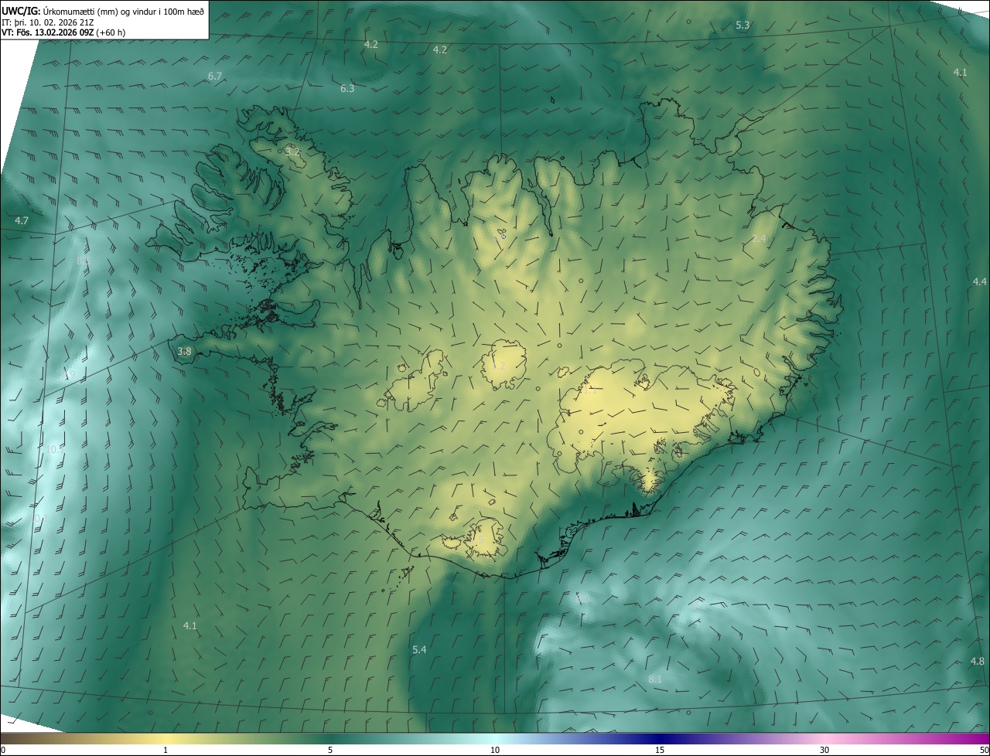
Task: Click the small Grímsey island outline north of Iceland
Action: coord(553,100)
